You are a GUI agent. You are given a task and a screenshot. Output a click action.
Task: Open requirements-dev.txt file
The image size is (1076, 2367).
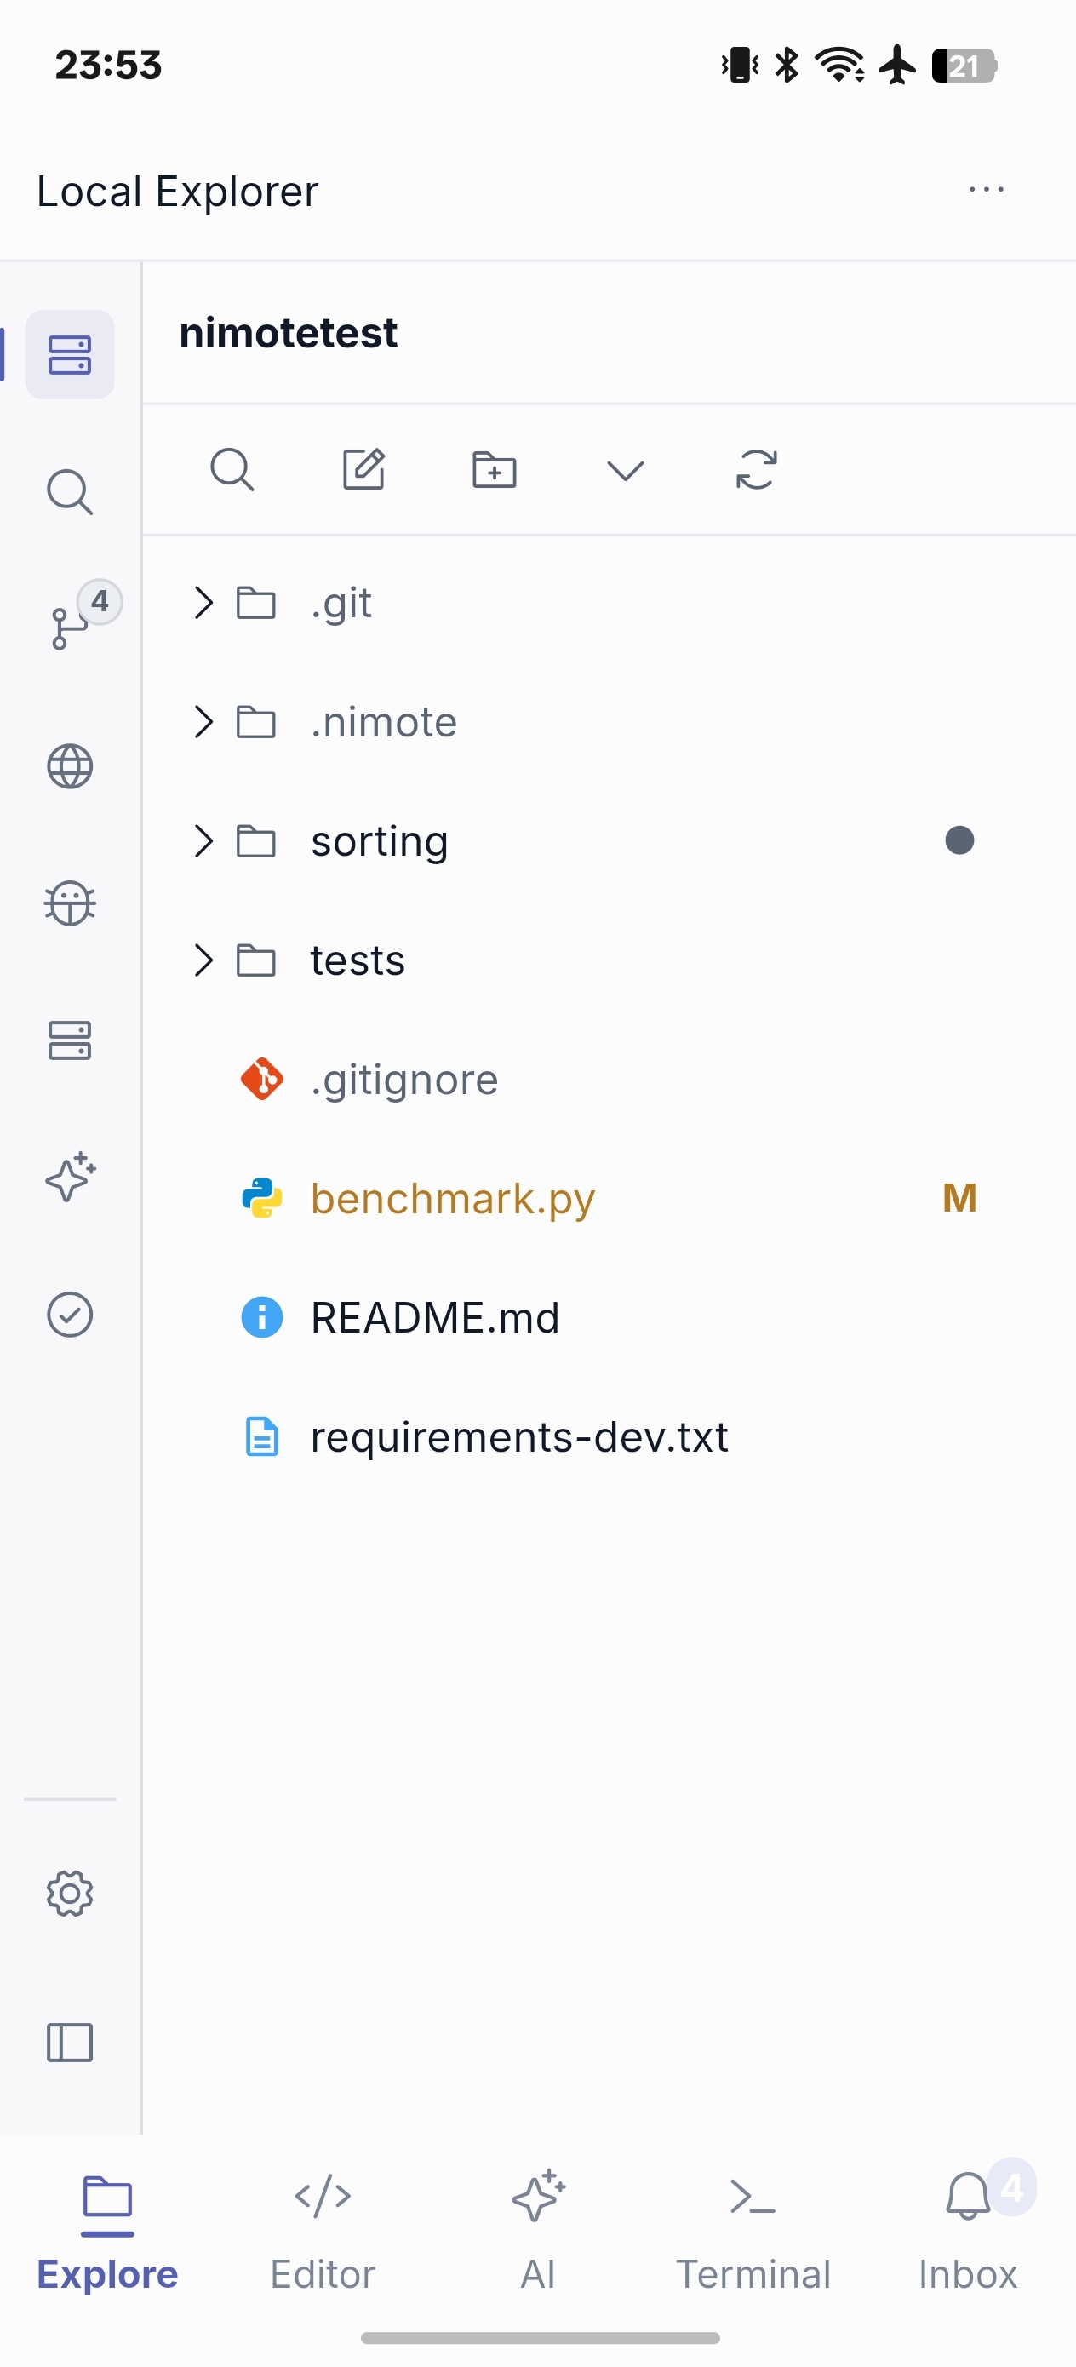610,1437
